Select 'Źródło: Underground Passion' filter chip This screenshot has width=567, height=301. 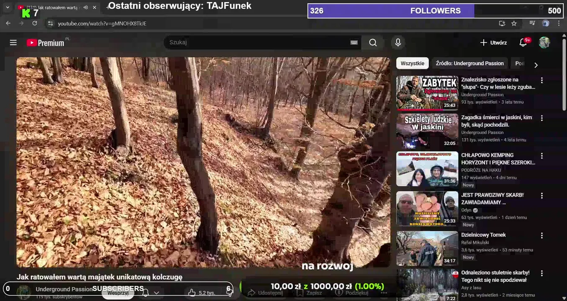tap(470, 64)
